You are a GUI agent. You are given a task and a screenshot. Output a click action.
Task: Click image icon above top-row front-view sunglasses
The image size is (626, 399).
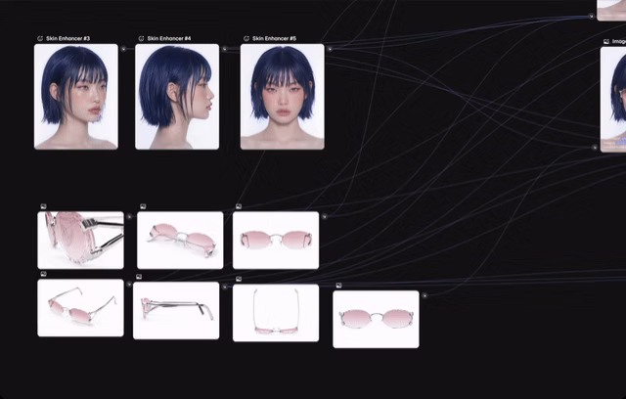coord(239,206)
